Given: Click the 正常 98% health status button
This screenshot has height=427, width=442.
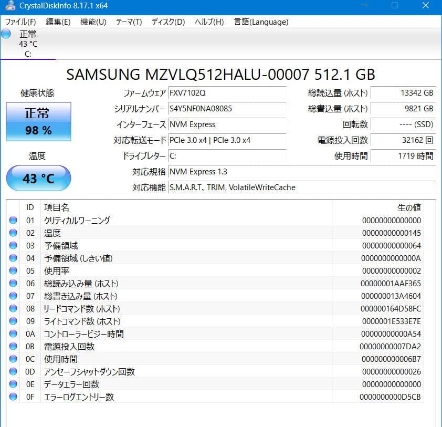Looking at the screenshot, I should [x=38, y=121].
